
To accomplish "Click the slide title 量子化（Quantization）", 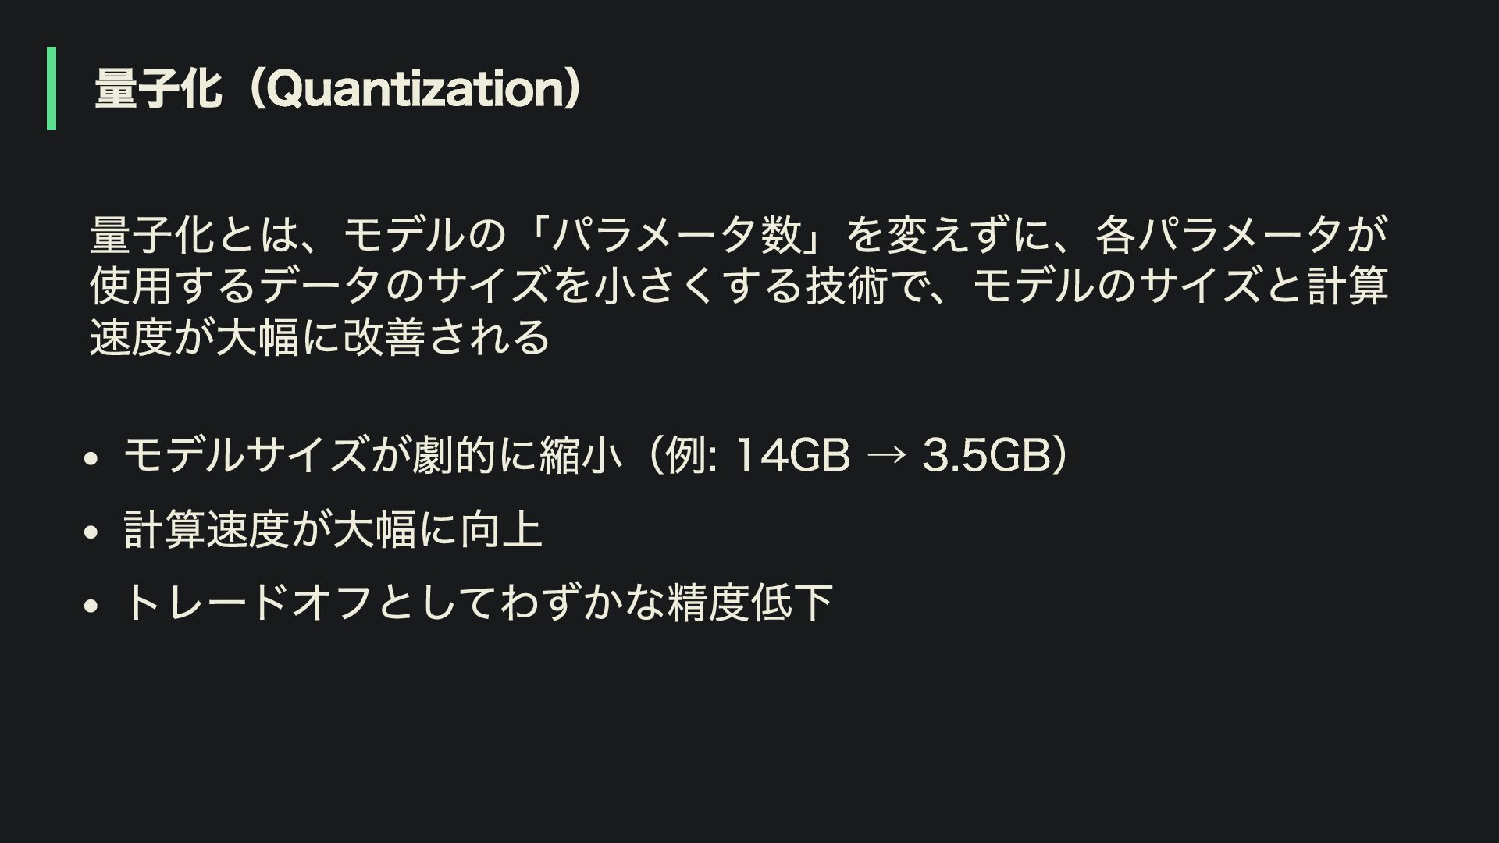I will pos(337,89).
